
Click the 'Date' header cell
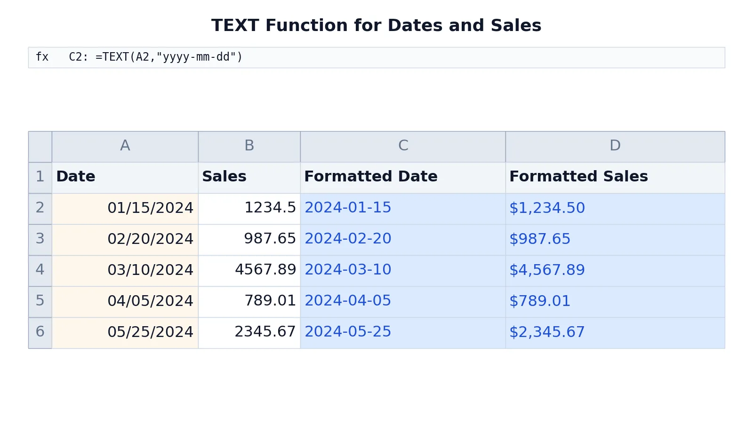pyautogui.click(x=125, y=178)
